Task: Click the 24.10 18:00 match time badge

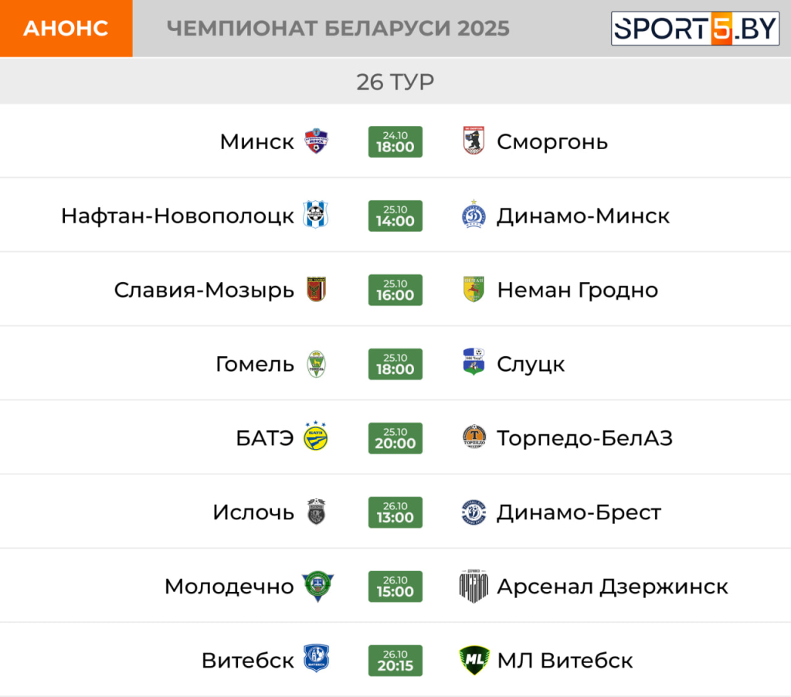Action: pos(395,142)
